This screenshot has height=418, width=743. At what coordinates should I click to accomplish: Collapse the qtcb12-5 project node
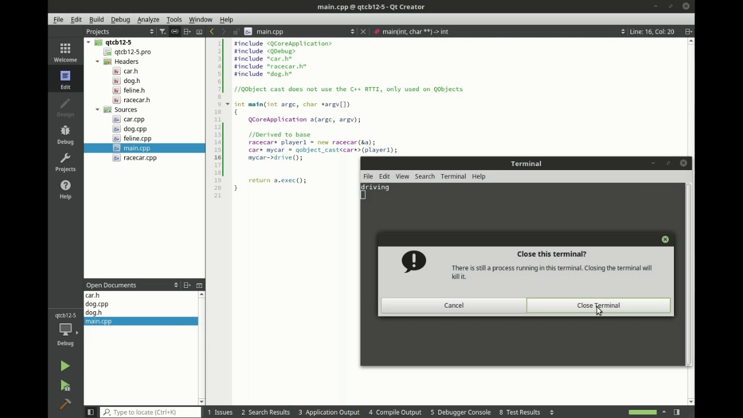pos(89,42)
